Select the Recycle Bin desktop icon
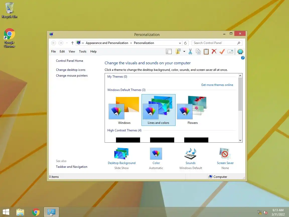This screenshot has height=217, width=289. coord(9,10)
